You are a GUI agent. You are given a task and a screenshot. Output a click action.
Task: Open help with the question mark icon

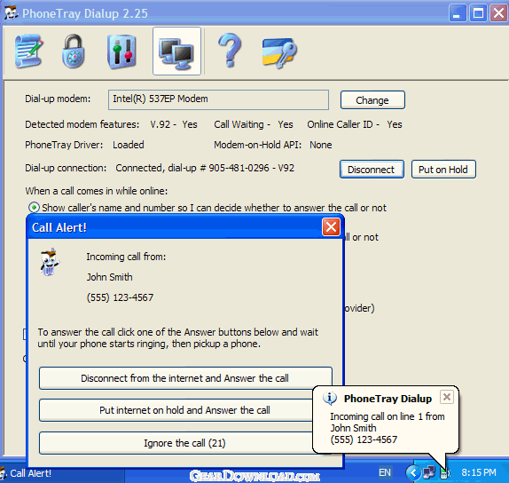point(231,50)
